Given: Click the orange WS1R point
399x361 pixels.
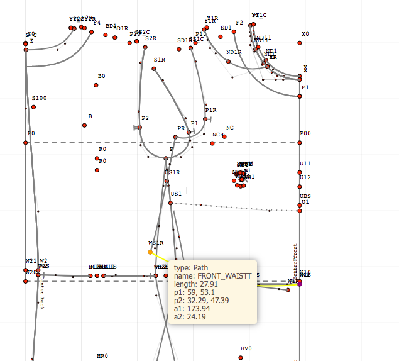Looking at the screenshot, I should coord(150,252).
